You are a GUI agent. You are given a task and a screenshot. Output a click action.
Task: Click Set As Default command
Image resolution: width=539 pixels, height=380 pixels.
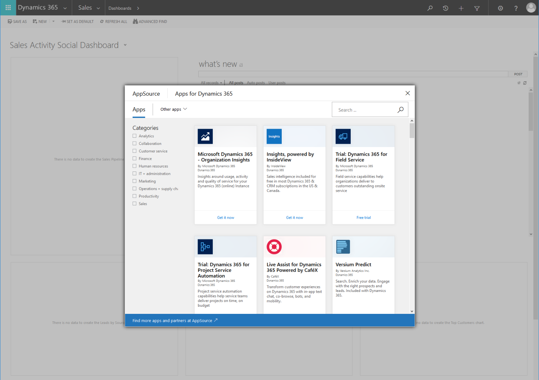78,22
